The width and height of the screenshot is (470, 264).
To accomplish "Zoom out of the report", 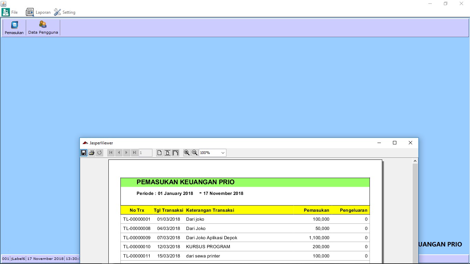I will (x=194, y=153).
